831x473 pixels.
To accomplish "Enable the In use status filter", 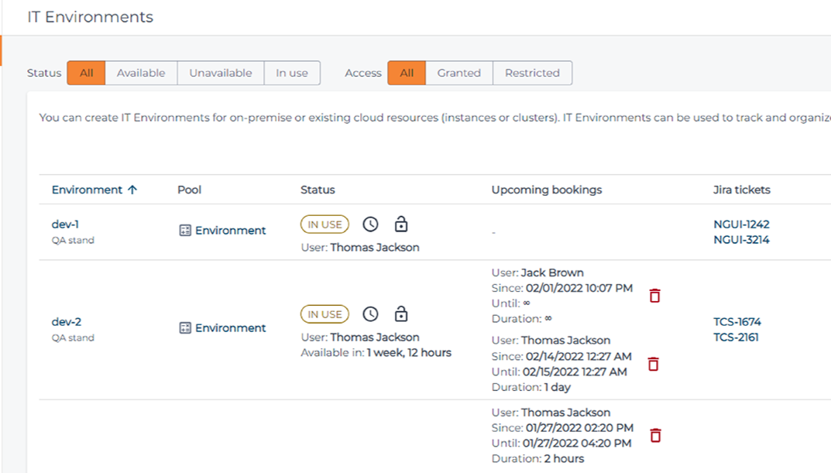I will tap(292, 72).
